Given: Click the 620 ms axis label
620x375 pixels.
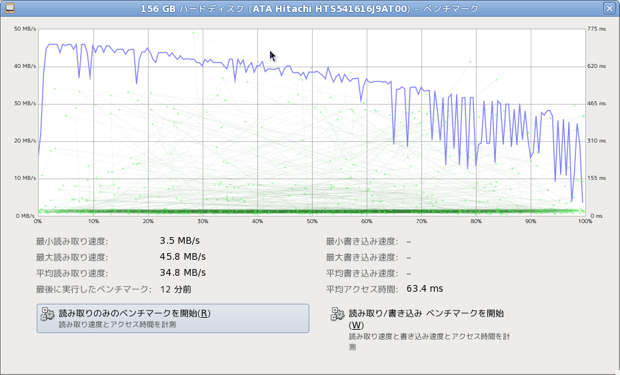Looking at the screenshot, I should point(597,66).
